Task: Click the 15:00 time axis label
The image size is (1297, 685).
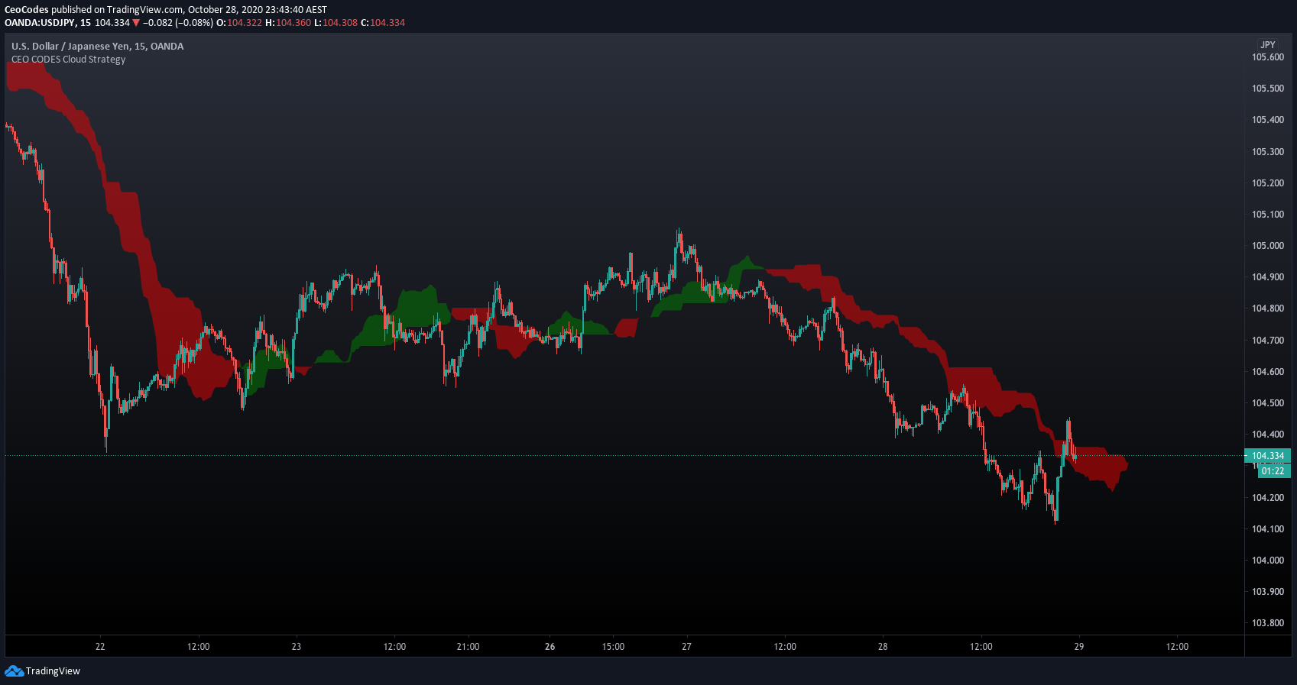Action: pos(613,647)
